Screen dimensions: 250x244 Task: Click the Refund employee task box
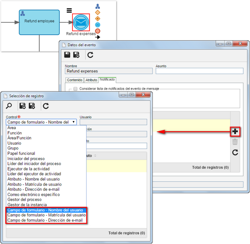tap(39, 23)
